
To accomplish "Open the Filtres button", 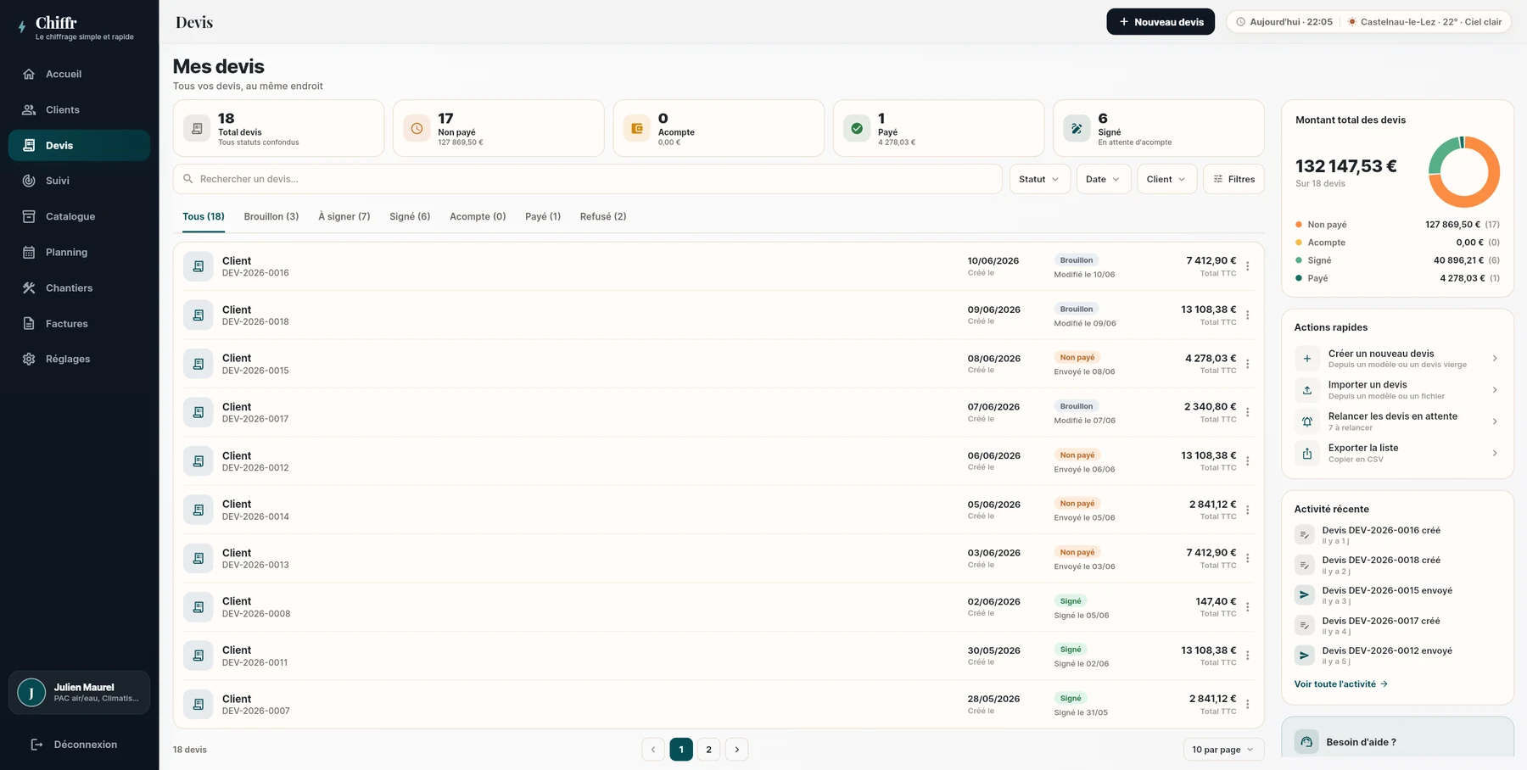I will [1233, 179].
